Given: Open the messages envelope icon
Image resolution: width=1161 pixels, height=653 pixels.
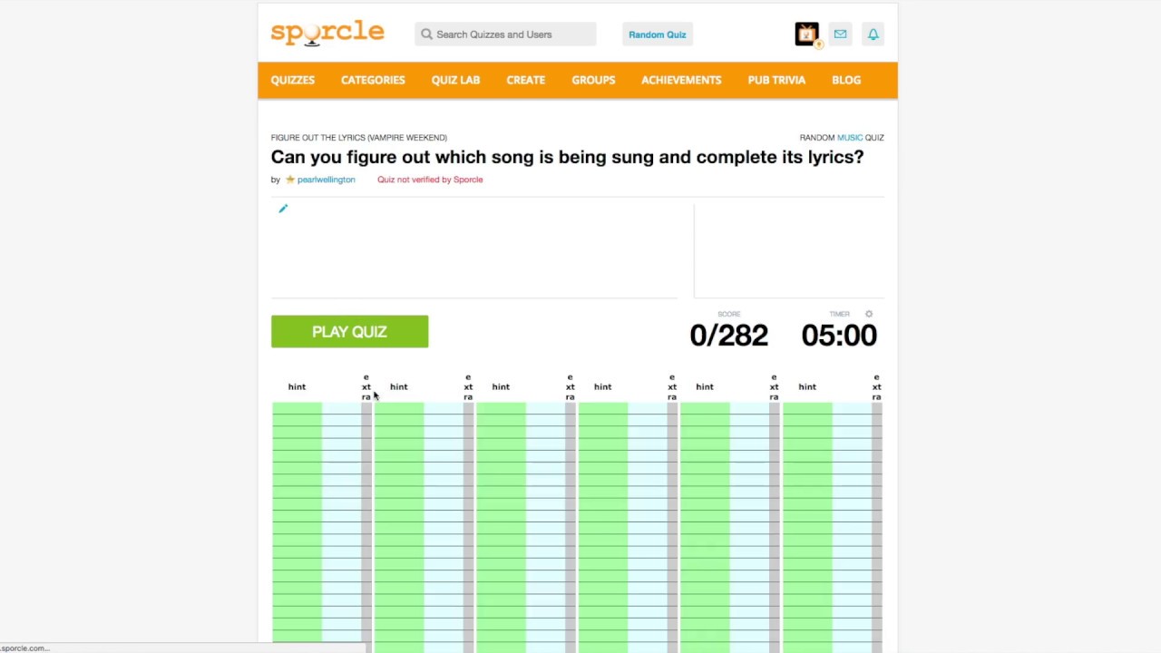Looking at the screenshot, I should (x=841, y=34).
